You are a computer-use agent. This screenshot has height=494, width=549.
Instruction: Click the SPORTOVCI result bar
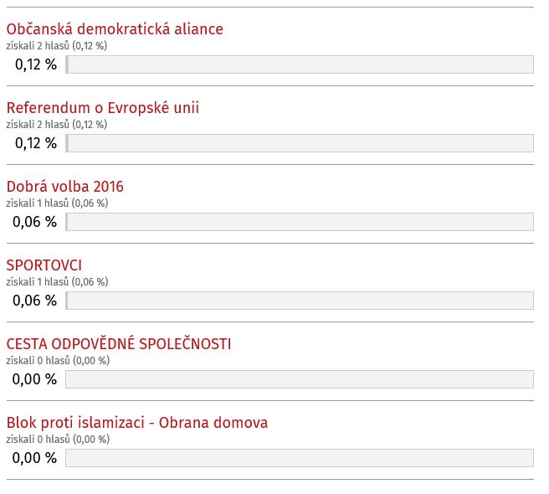tap(300, 301)
